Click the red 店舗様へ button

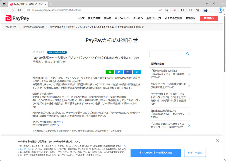coord(209,18)
